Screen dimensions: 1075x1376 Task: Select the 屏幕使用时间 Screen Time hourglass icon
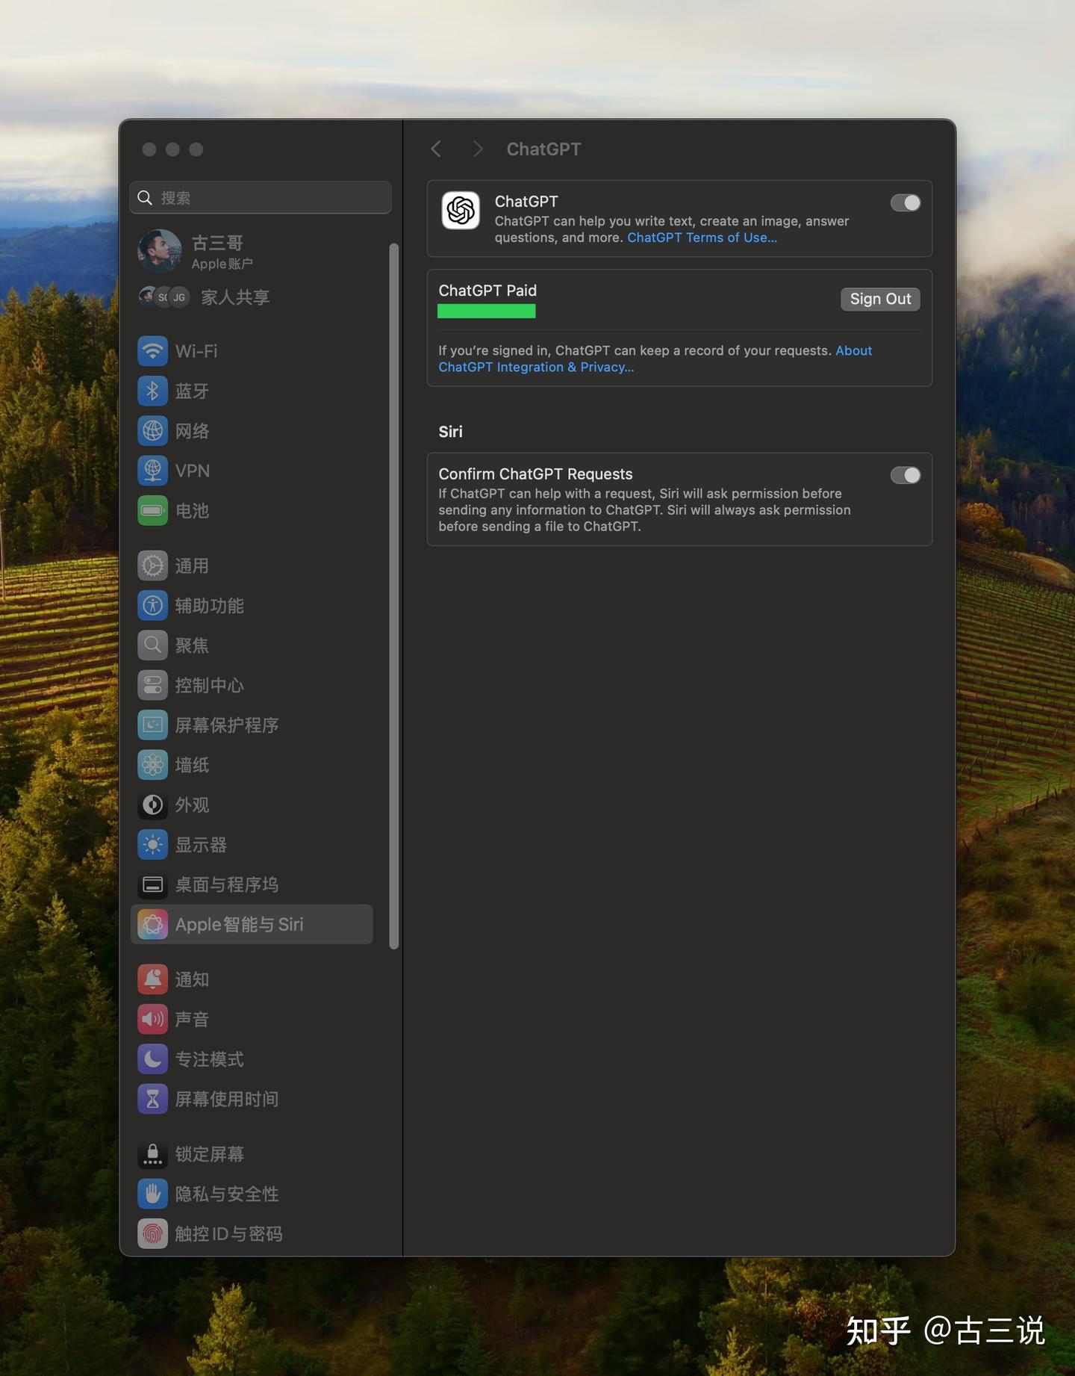(152, 1099)
